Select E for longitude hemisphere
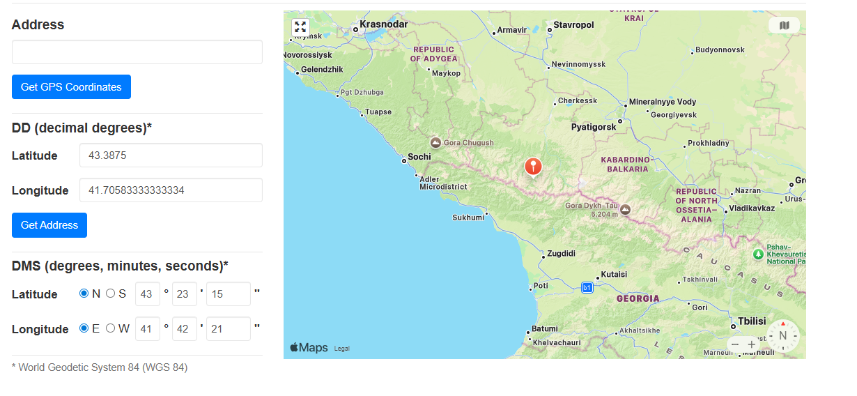Viewport: 857px width, 396px height. (x=84, y=328)
